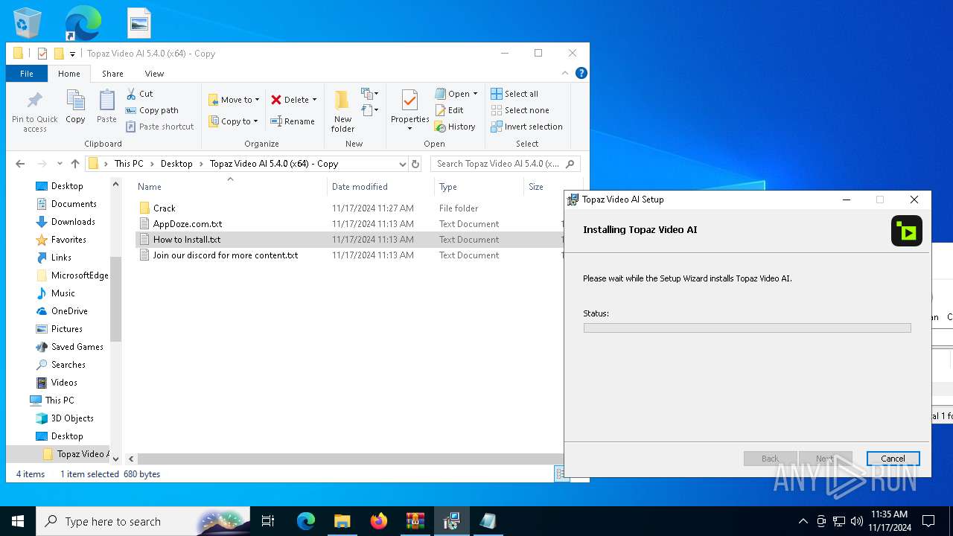This screenshot has width=953, height=536.
Task: Click Desktop in the address breadcrumb
Action: 176,164
